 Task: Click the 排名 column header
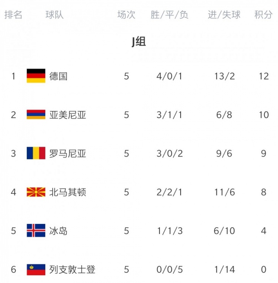pos(13,14)
